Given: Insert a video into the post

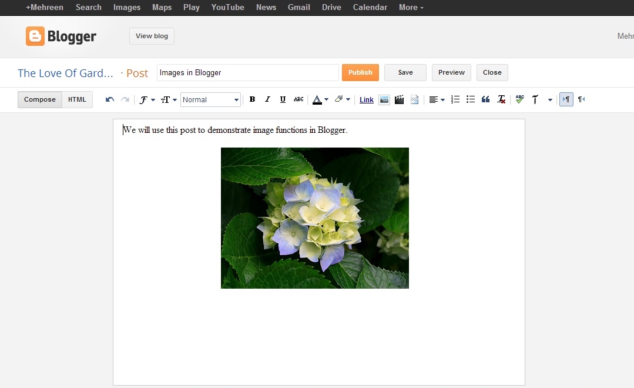Looking at the screenshot, I should coord(399,99).
